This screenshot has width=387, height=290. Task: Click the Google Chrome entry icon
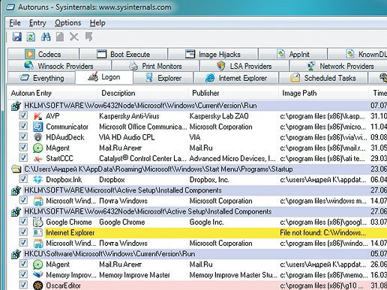(37, 222)
